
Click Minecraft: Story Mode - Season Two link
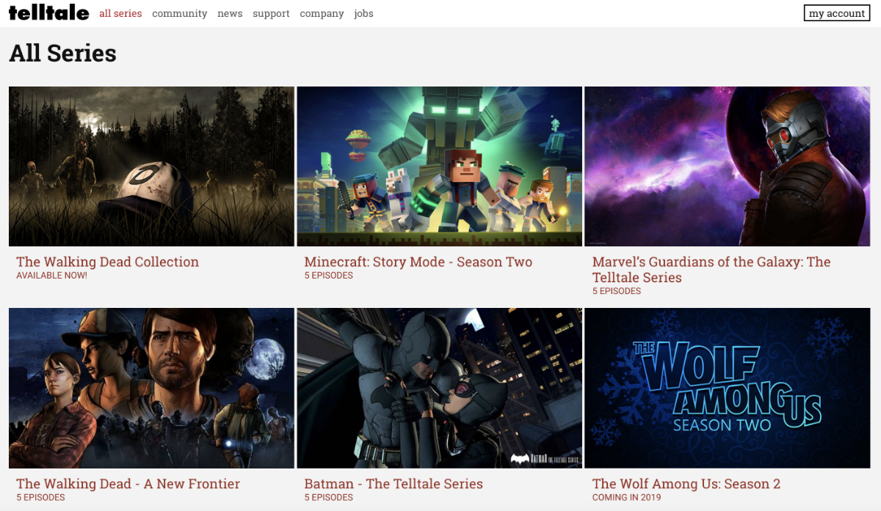[x=418, y=262]
